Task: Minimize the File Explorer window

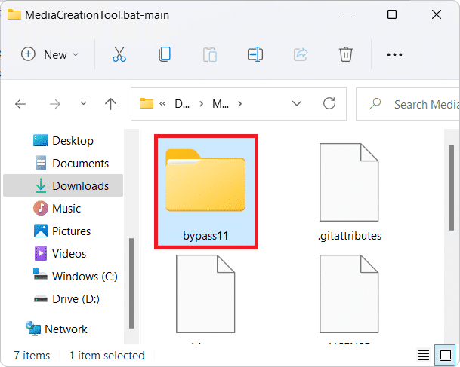Action: 348,14
